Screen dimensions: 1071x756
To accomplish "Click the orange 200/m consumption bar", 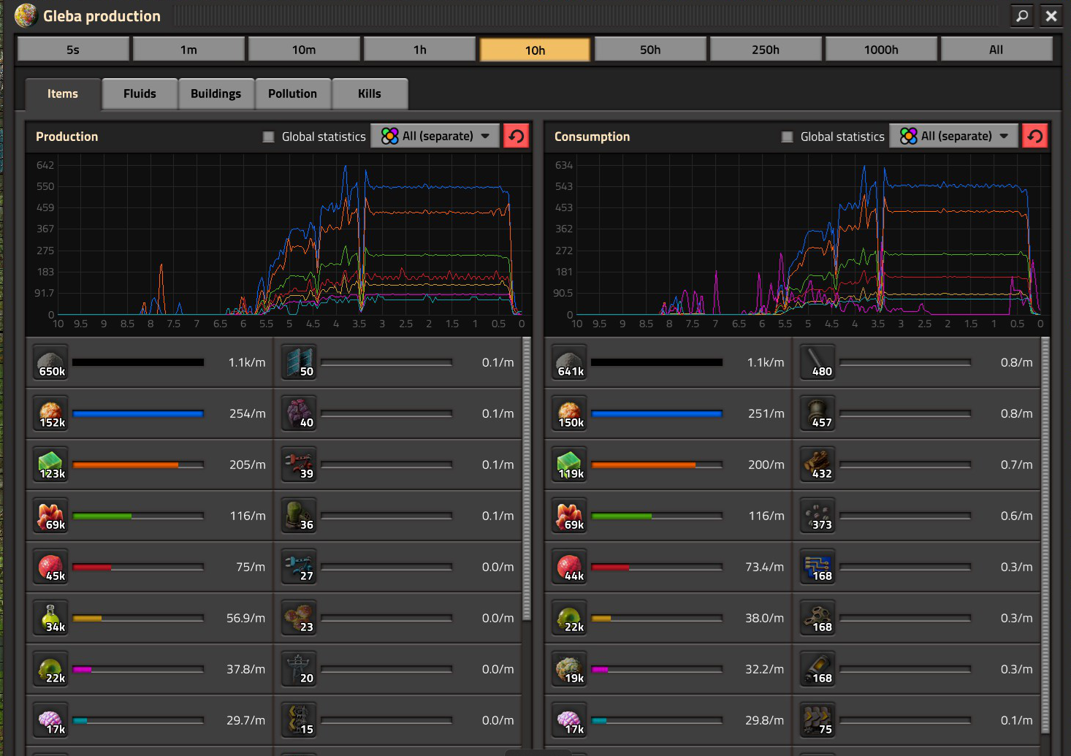I will [x=657, y=465].
